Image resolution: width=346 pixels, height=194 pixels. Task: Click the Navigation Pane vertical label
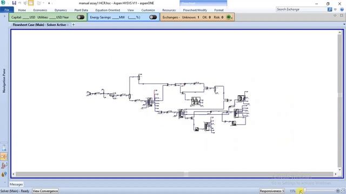click(x=4, y=81)
